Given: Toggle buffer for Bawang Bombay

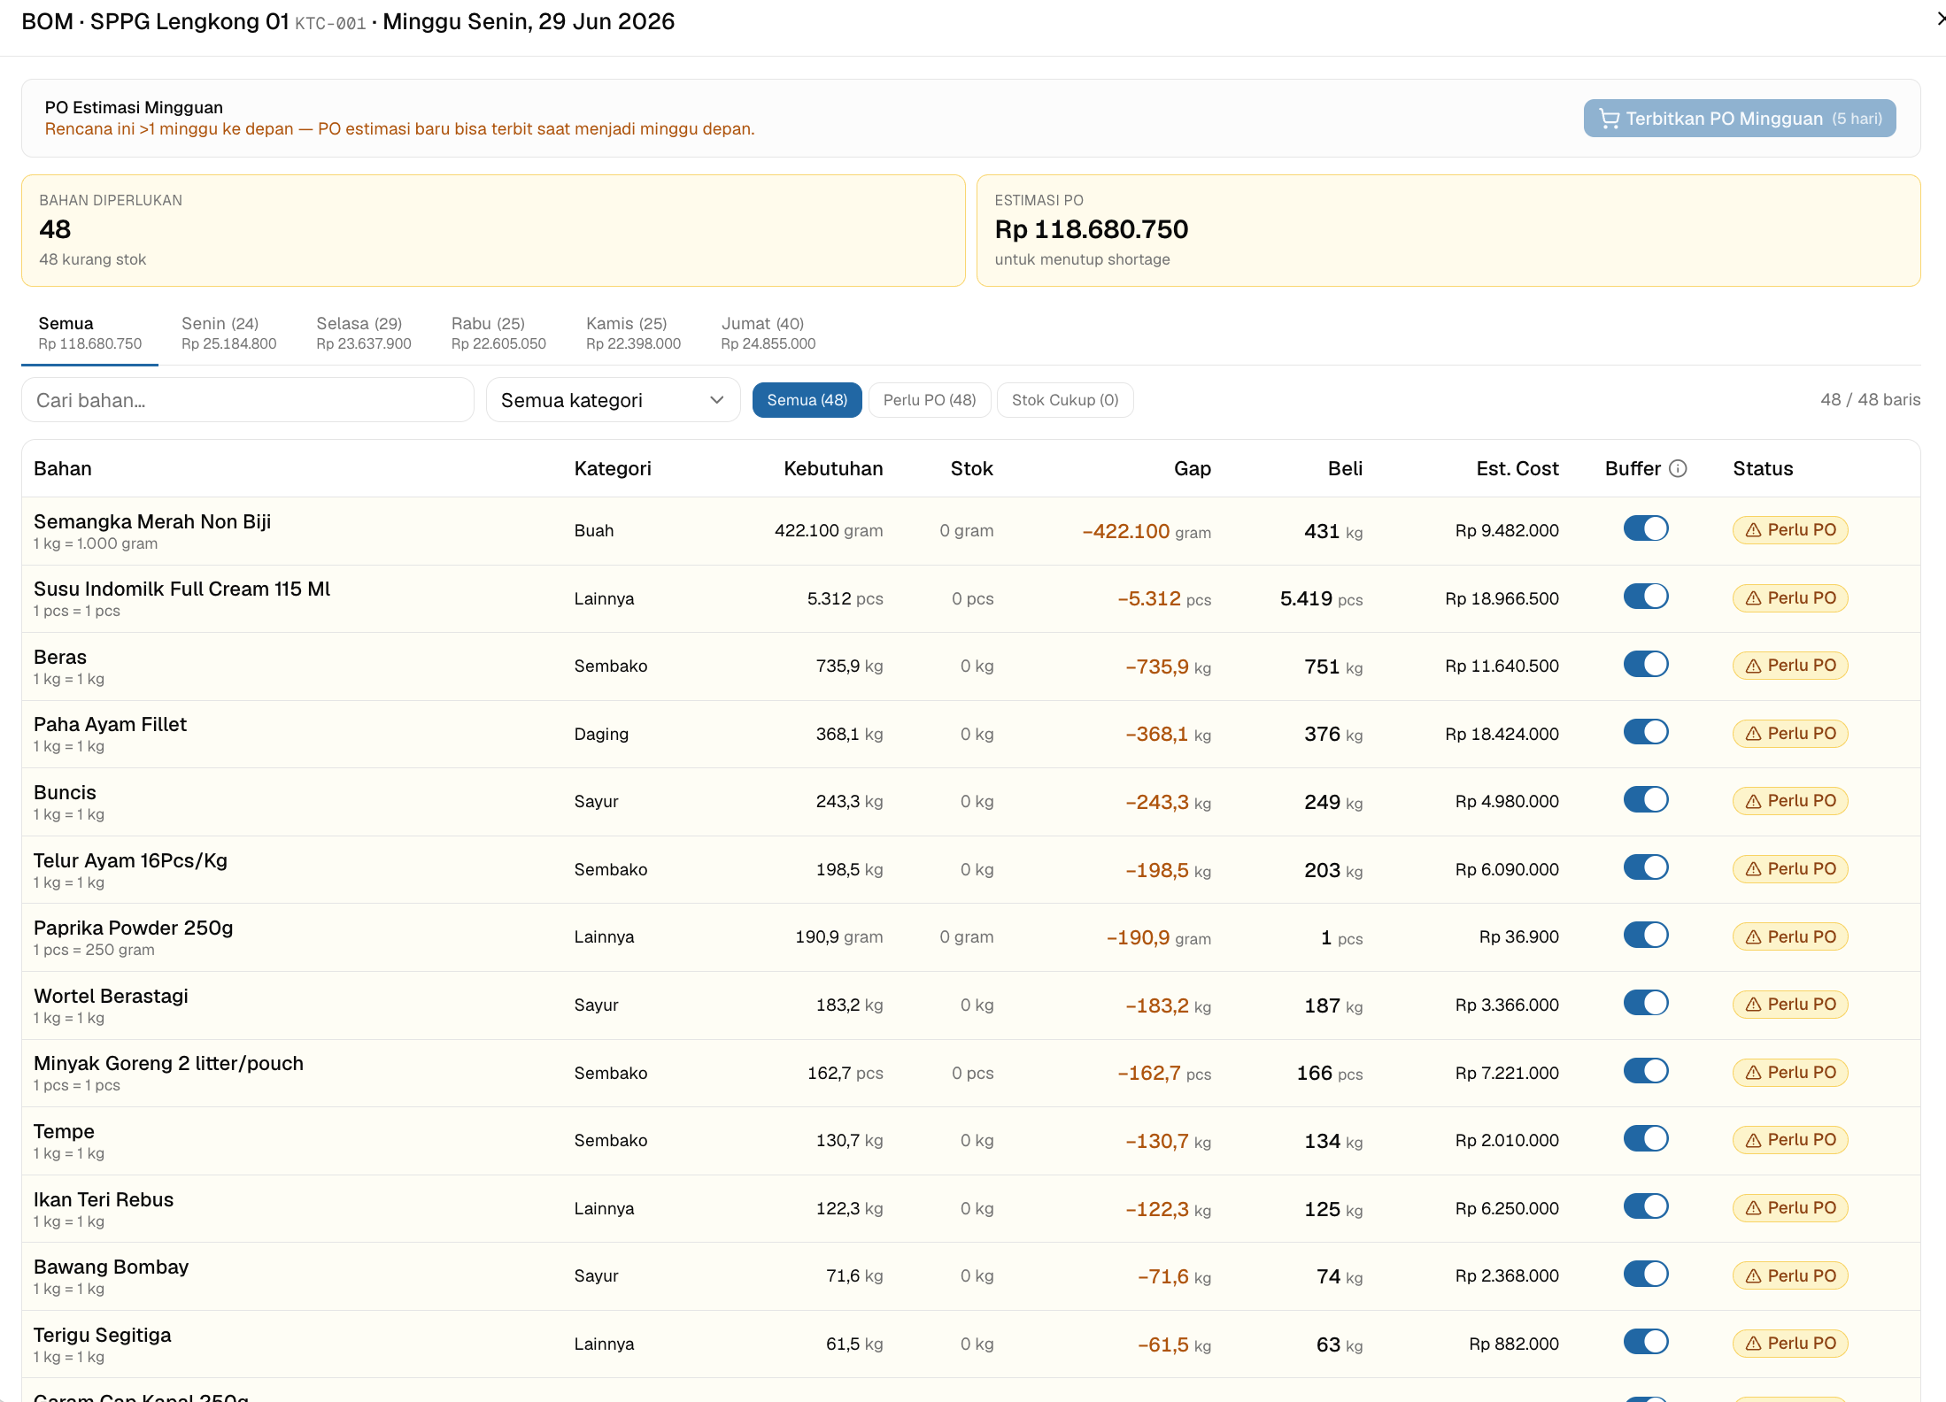Looking at the screenshot, I should [x=1646, y=1274].
